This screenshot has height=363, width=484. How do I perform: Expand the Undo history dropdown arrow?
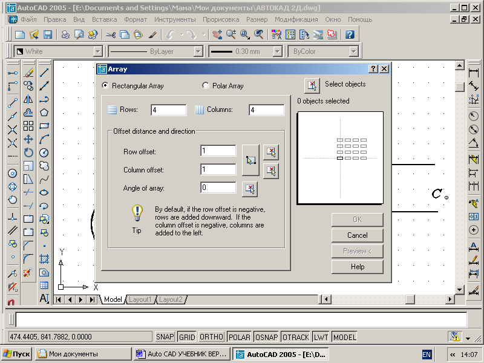point(181,34)
